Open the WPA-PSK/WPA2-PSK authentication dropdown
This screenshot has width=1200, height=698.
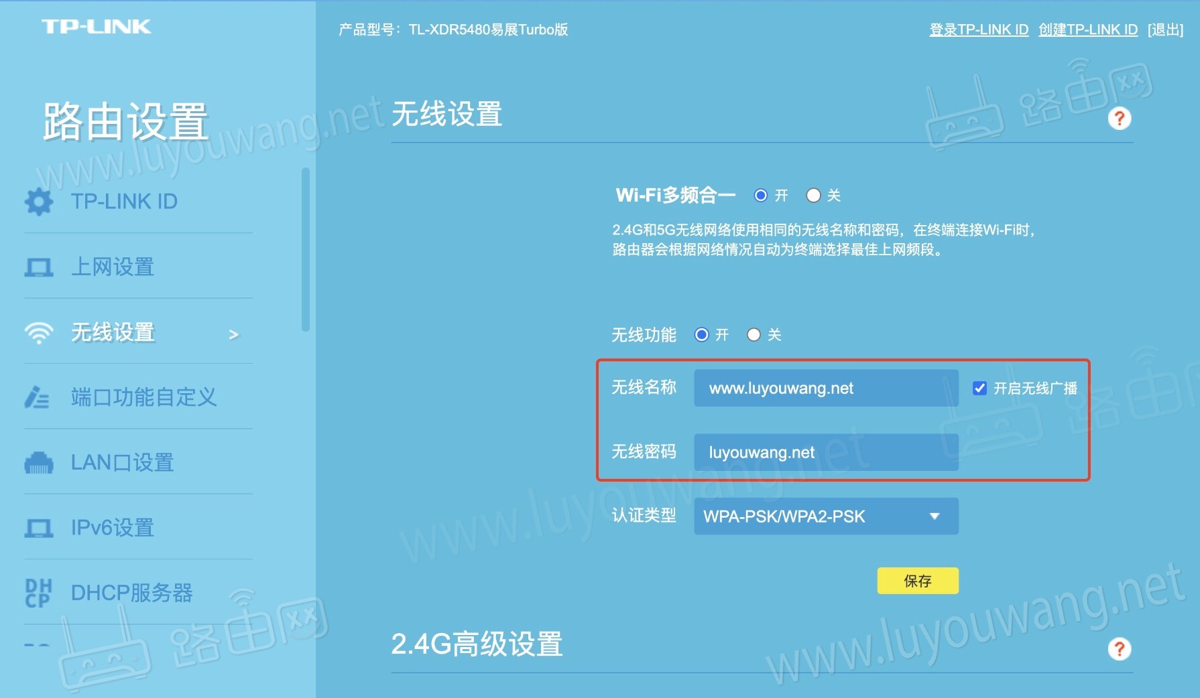(826, 516)
